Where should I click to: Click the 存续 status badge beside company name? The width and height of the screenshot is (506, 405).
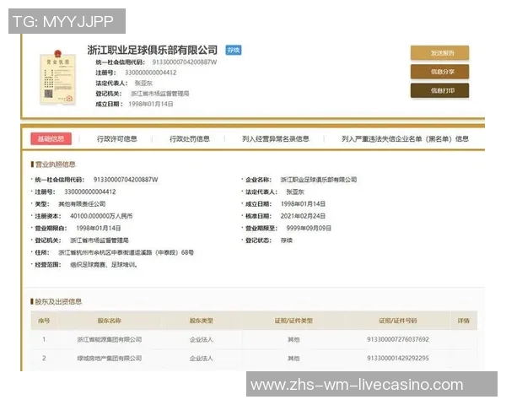[234, 50]
